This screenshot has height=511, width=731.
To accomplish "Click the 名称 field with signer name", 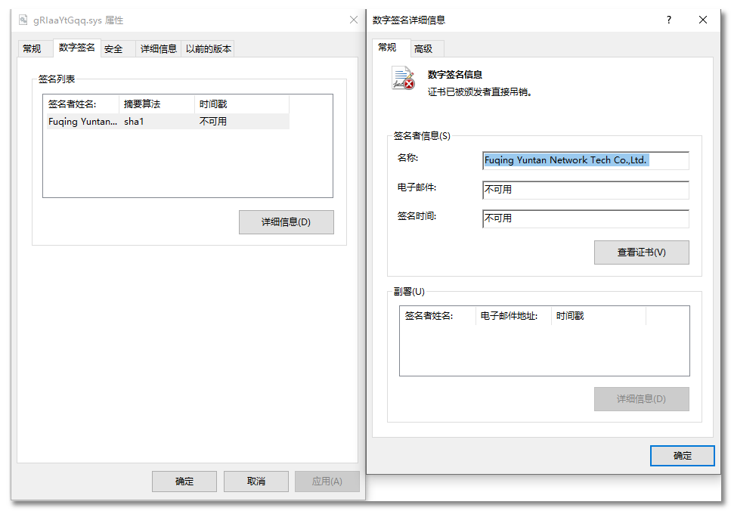I will tap(585, 161).
